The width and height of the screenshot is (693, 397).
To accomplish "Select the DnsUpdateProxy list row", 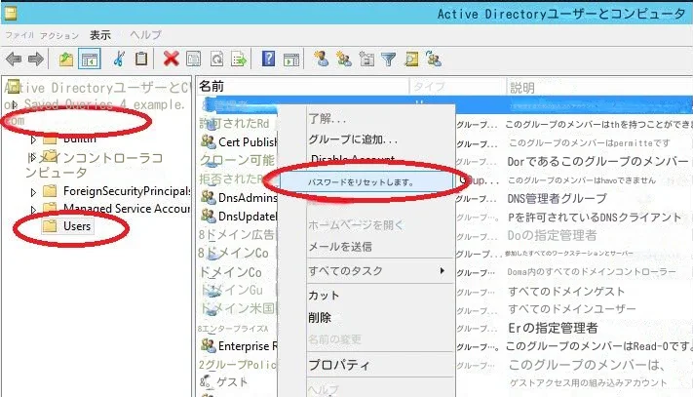I will (x=239, y=216).
